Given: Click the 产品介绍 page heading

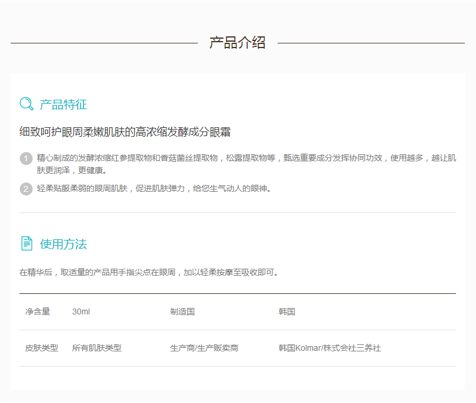Looking at the screenshot, I should 237,43.
